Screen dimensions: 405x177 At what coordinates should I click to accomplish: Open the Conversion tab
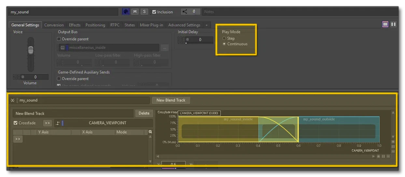(54, 25)
